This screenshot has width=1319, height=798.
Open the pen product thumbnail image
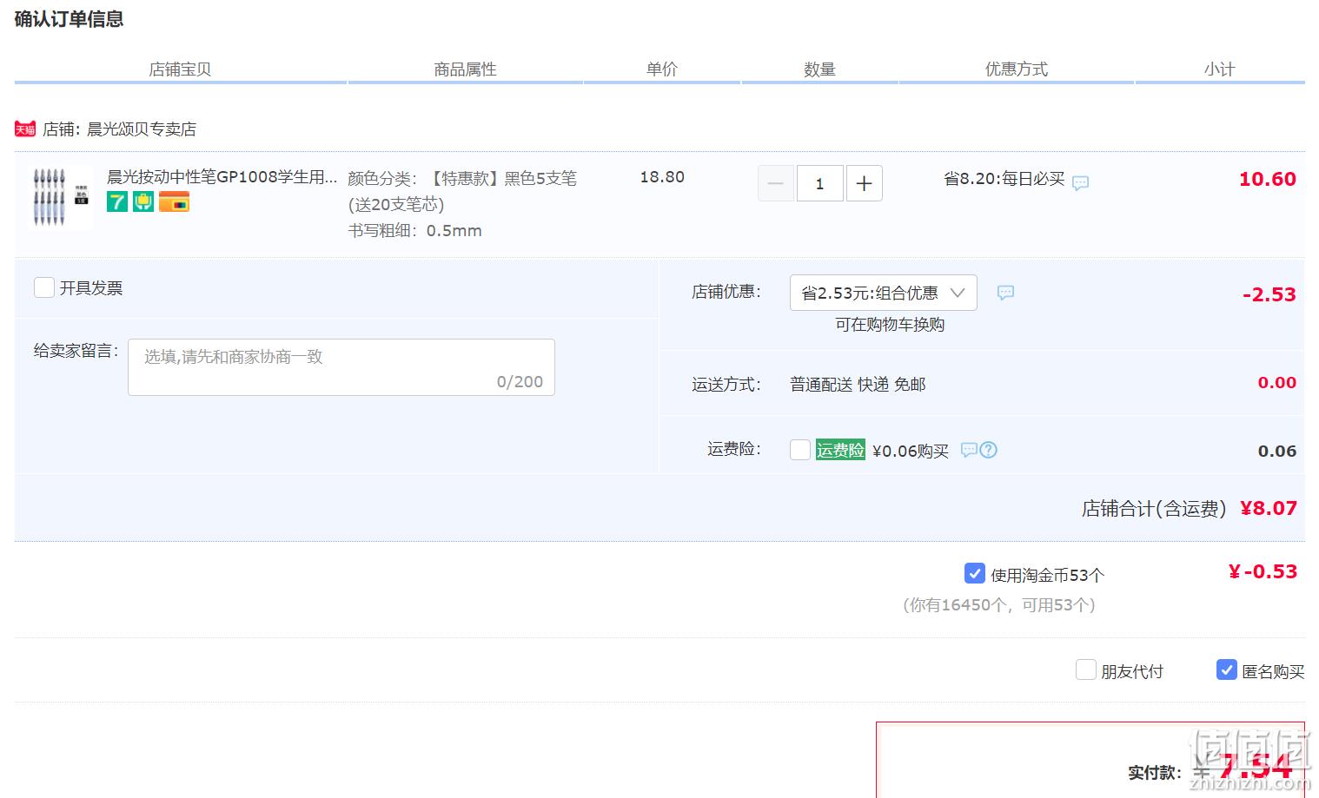60,198
